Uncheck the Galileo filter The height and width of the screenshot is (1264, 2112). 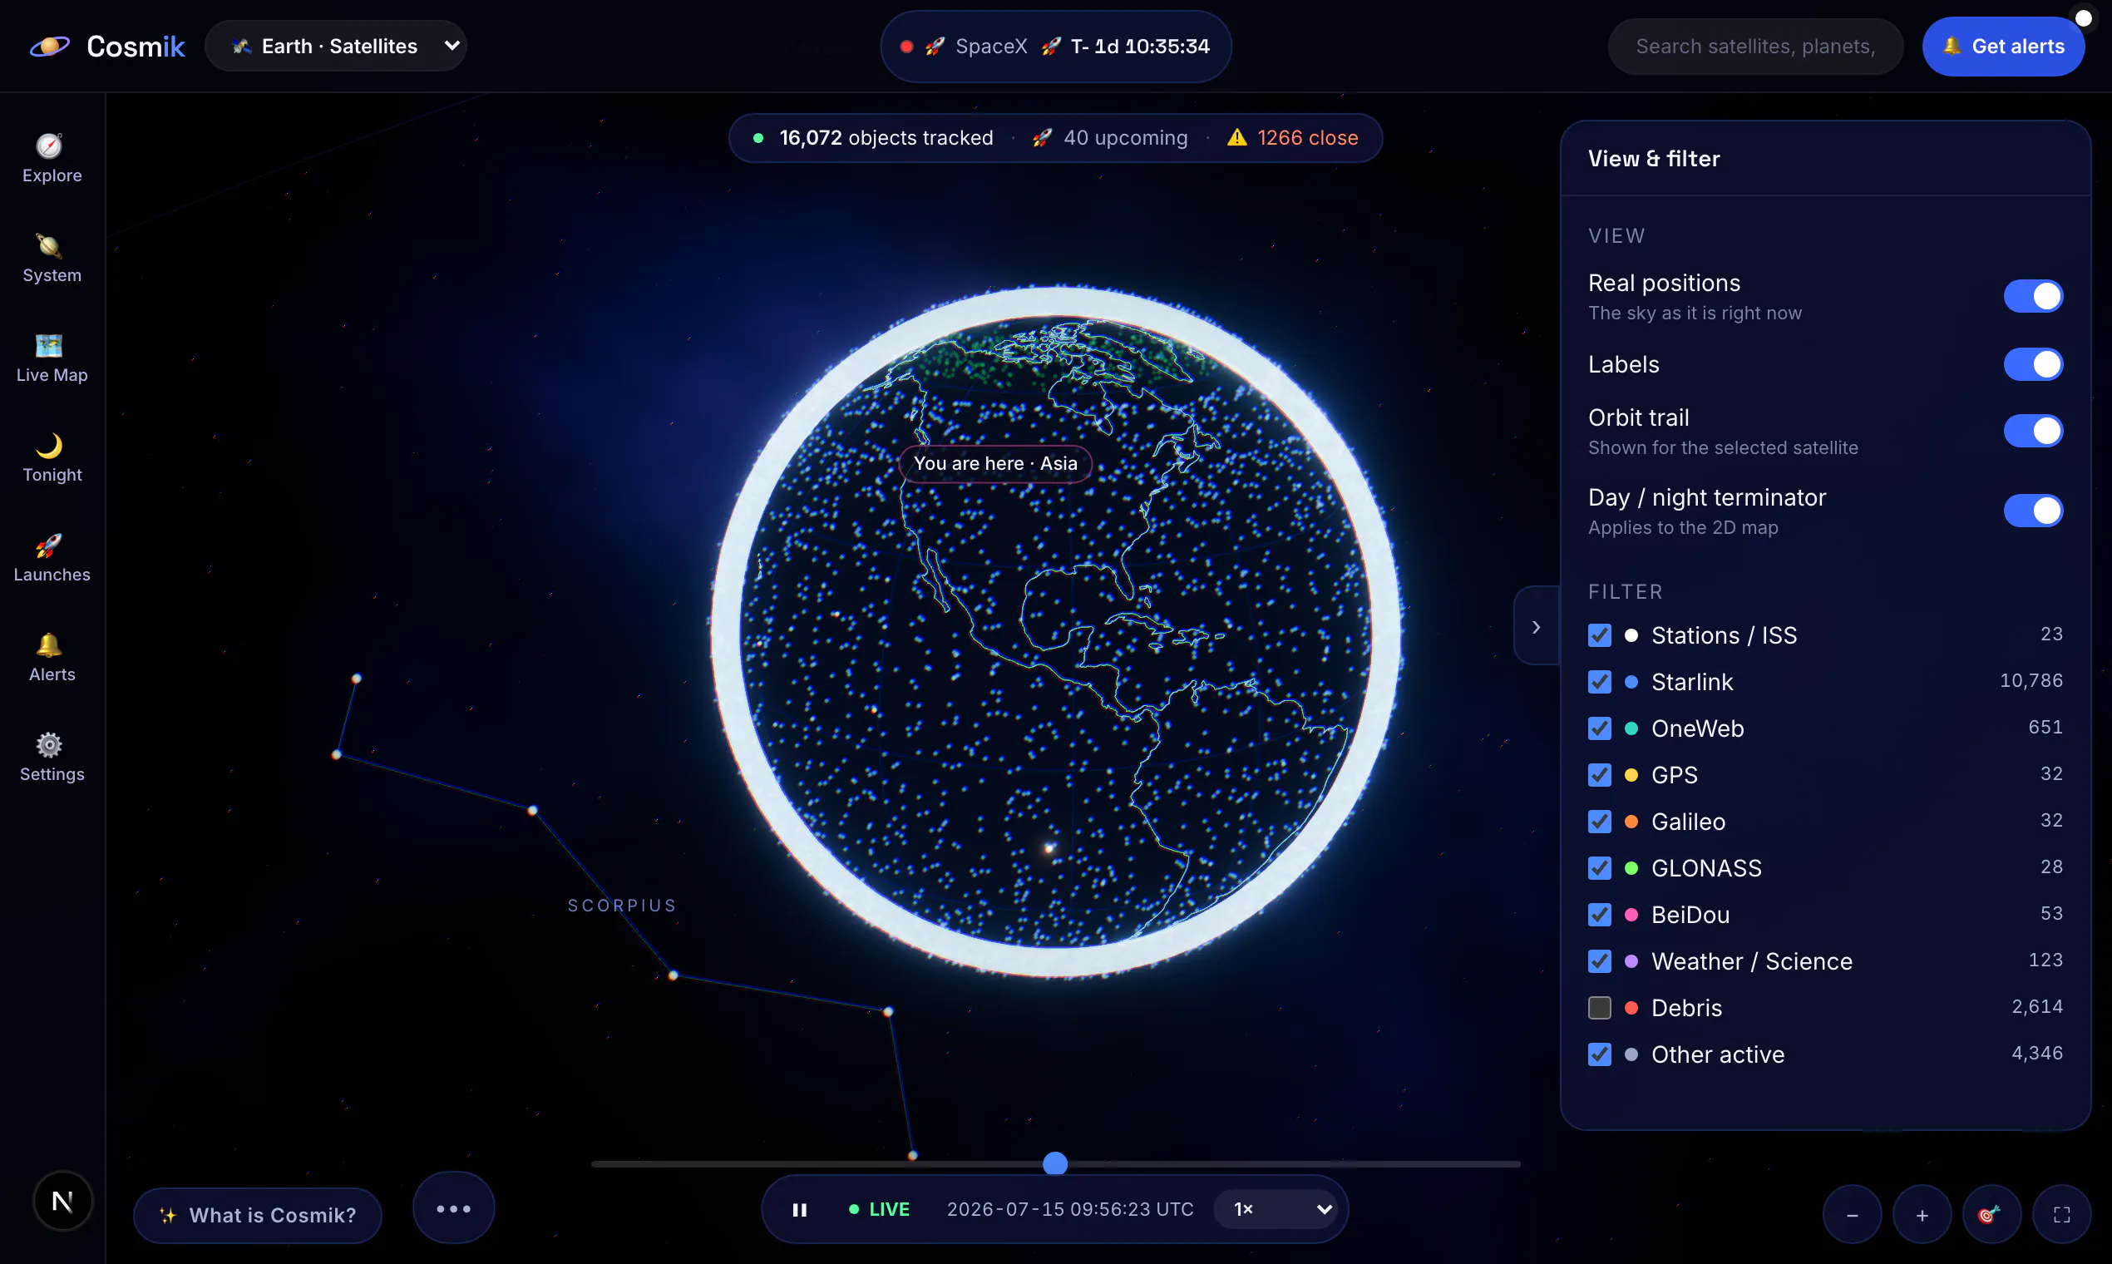click(x=1599, y=822)
